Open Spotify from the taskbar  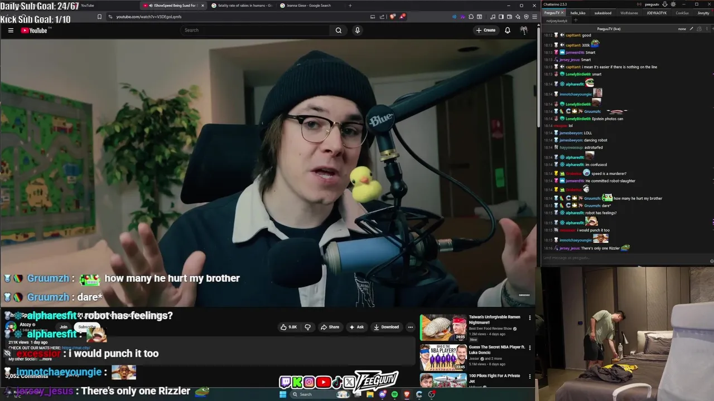394,394
